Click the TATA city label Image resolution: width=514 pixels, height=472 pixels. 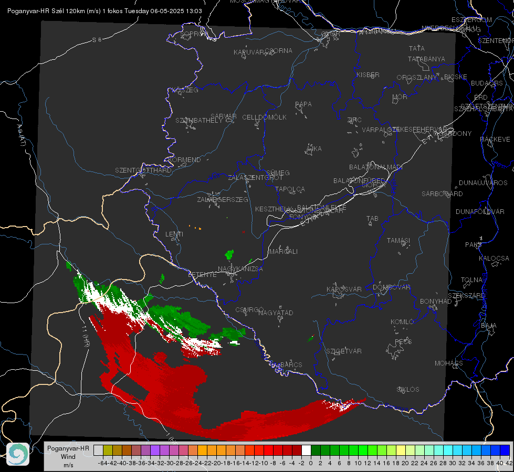[x=417, y=48]
